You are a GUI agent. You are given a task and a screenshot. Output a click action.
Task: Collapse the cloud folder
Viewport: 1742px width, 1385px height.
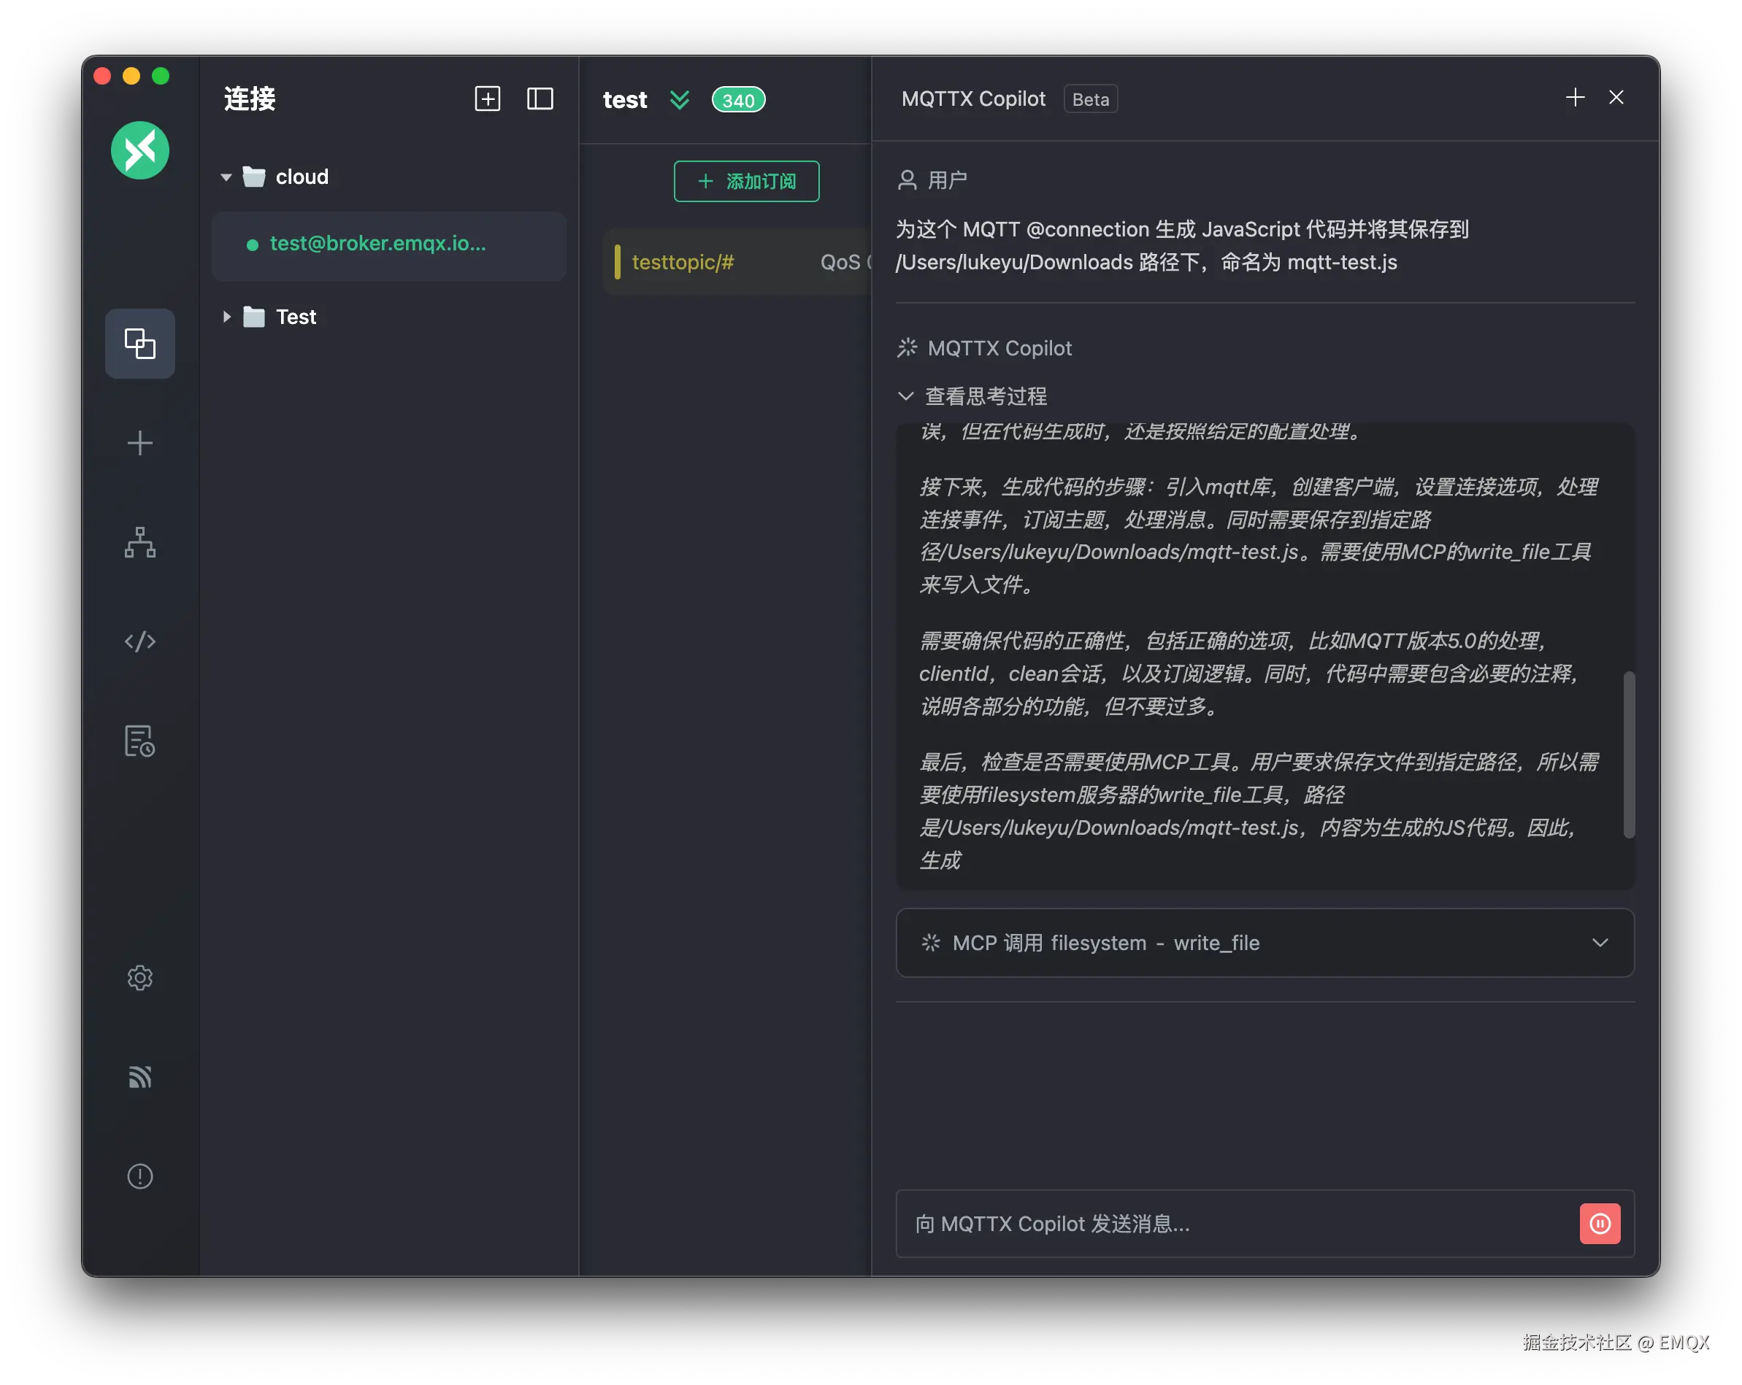[226, 177]
